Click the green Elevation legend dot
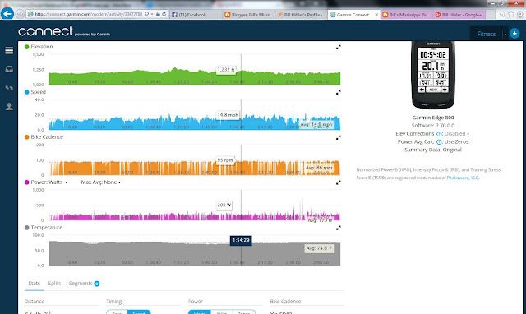 click(27, 47)
